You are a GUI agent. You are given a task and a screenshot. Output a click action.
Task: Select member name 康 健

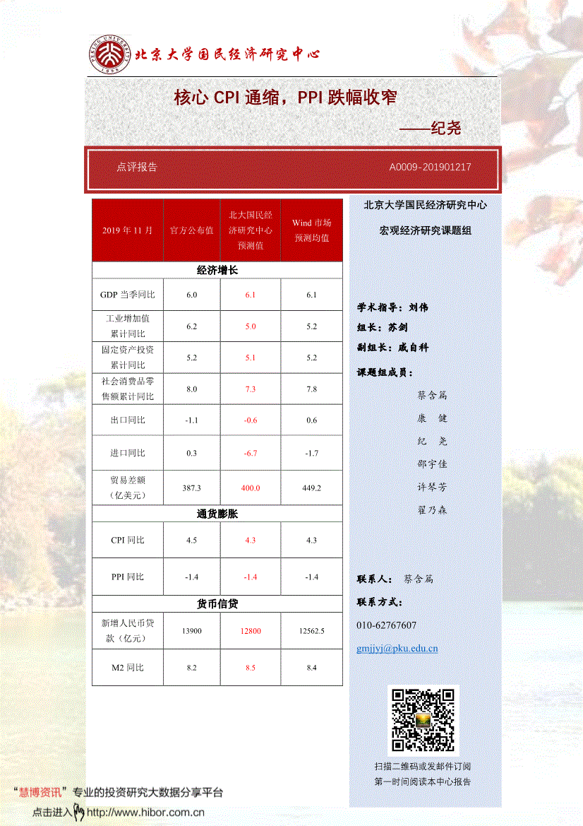[432, 418]
